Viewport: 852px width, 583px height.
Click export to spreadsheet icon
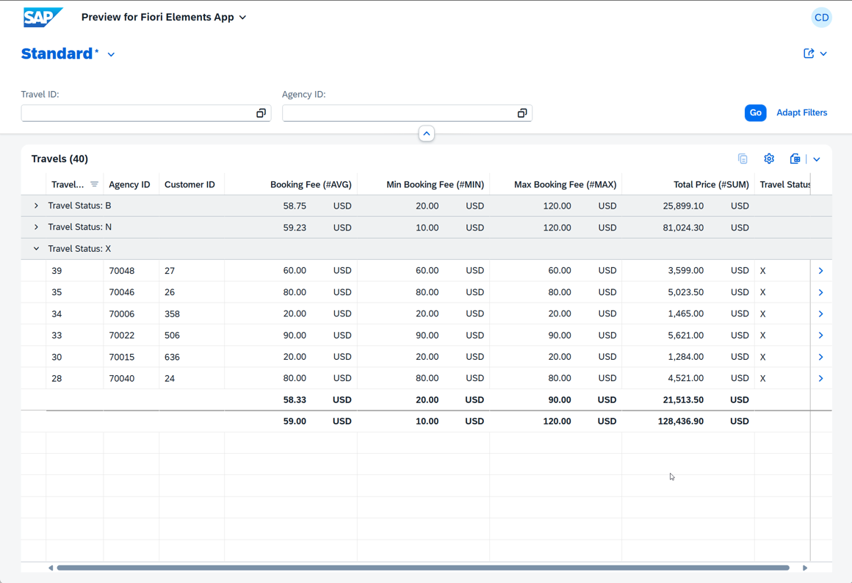point(795,159)
